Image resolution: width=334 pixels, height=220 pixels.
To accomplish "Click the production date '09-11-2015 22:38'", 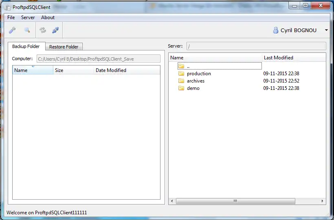I will pyautogui.click(x=281, y=74).
